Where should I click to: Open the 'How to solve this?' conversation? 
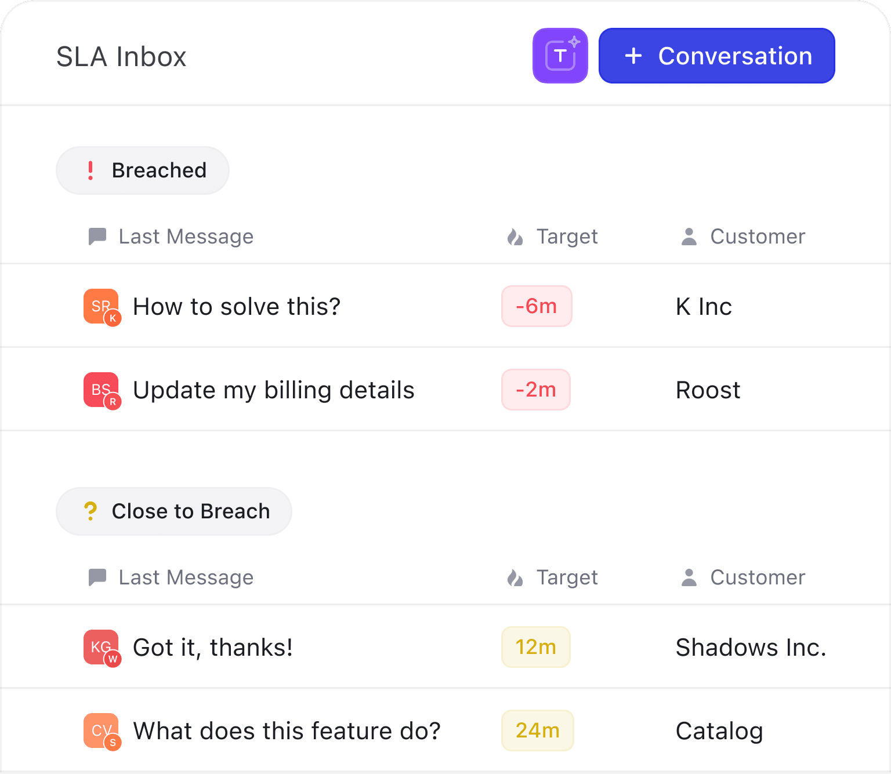point(237,307)
